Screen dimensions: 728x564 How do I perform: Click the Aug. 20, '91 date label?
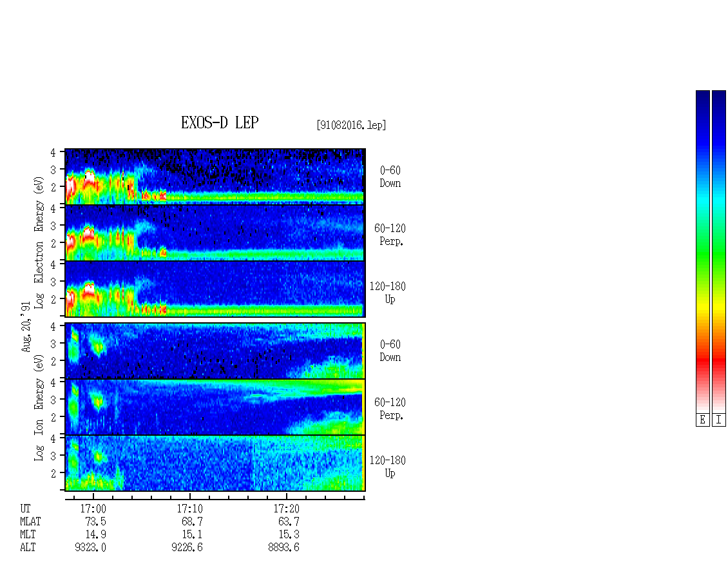point(26,327)
